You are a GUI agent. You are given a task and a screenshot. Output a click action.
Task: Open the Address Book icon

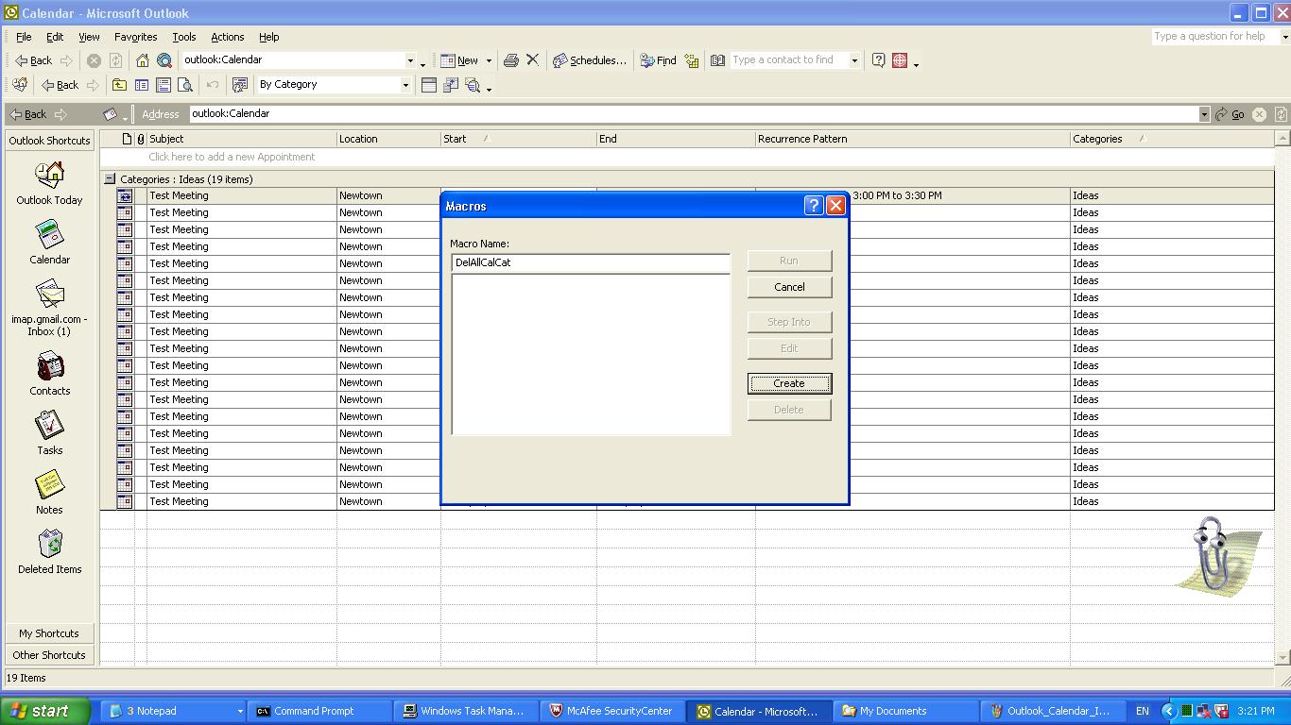pos(717,60)
